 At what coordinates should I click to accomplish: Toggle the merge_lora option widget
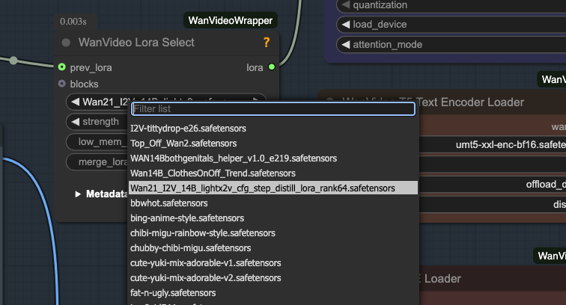(x=98, y=162)
